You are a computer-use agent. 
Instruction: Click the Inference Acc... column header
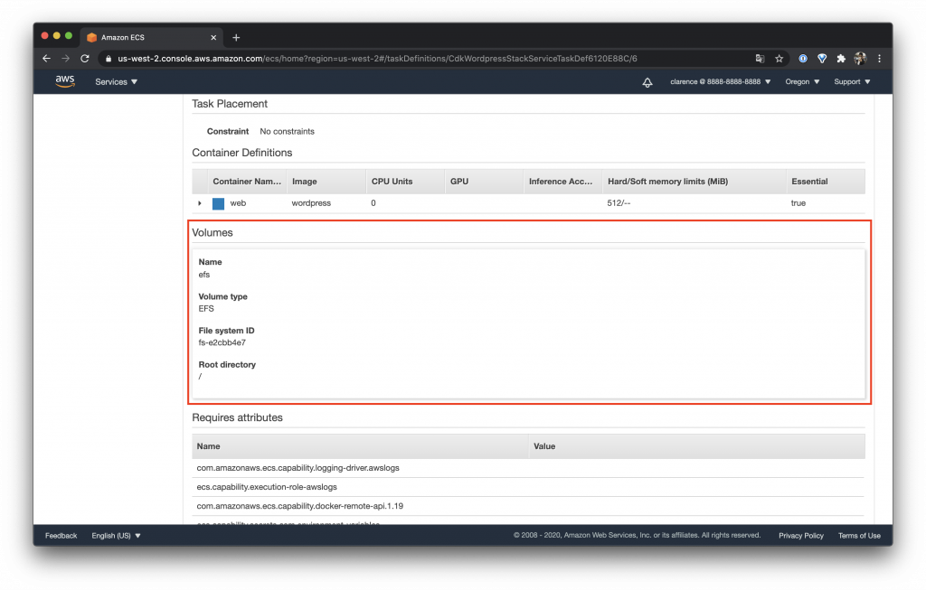tap(562, 182)
